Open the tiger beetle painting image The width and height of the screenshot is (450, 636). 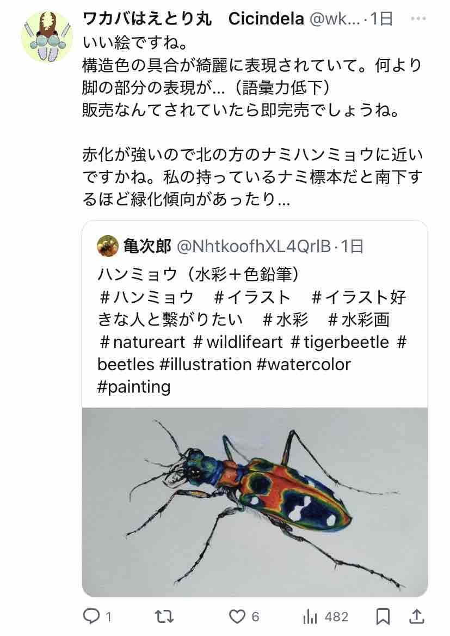coord(255,501)
